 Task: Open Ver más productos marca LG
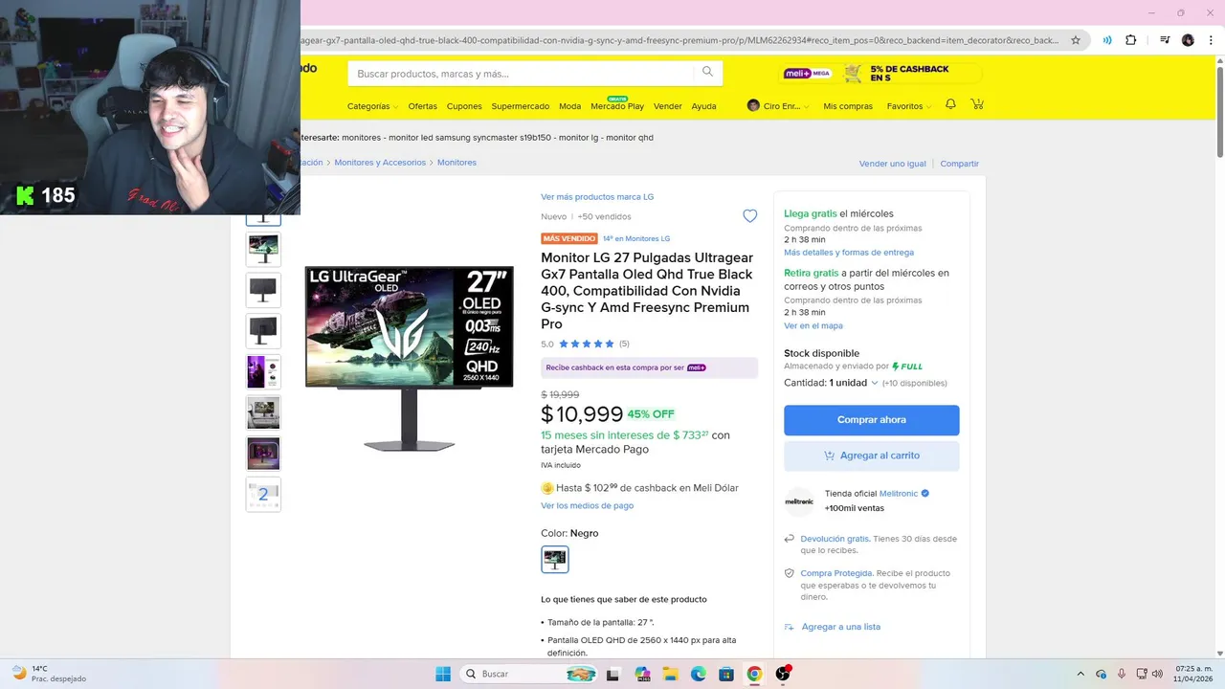pyautogui.click(x=597, y=197)
